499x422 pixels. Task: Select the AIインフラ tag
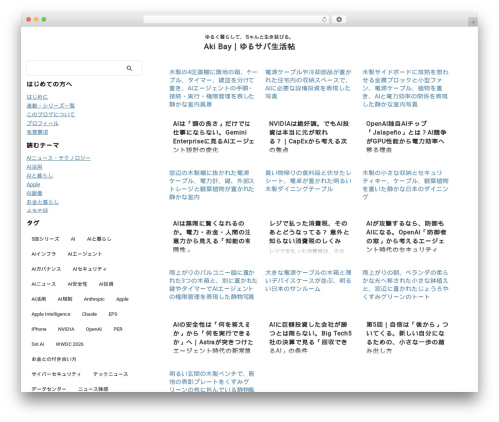(x=44, y=254)
